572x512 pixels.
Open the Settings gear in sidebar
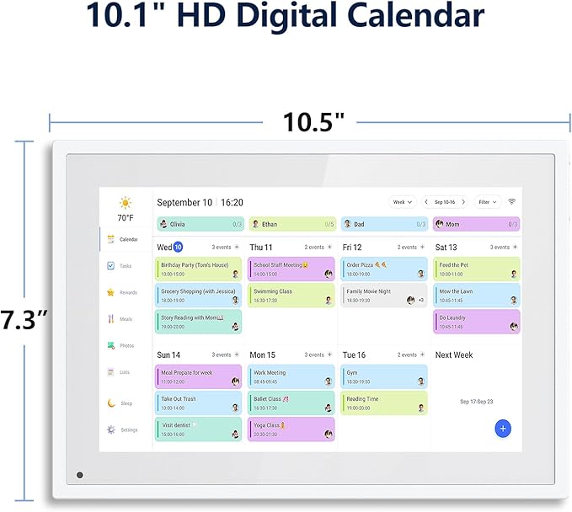(x=110, y=429)
